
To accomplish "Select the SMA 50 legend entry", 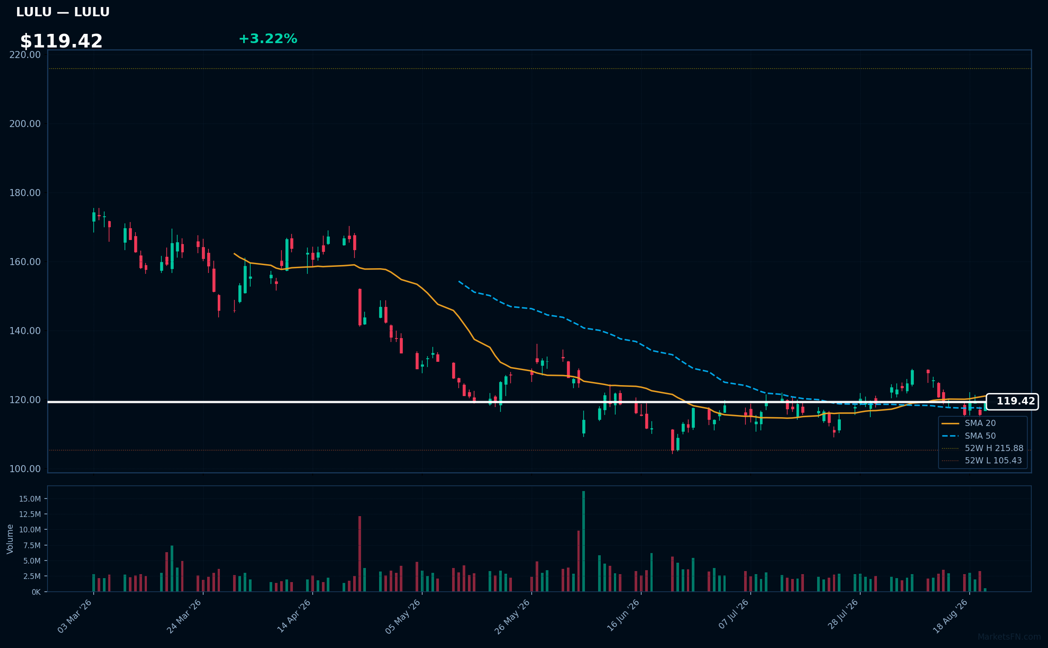I will (968, 436).
